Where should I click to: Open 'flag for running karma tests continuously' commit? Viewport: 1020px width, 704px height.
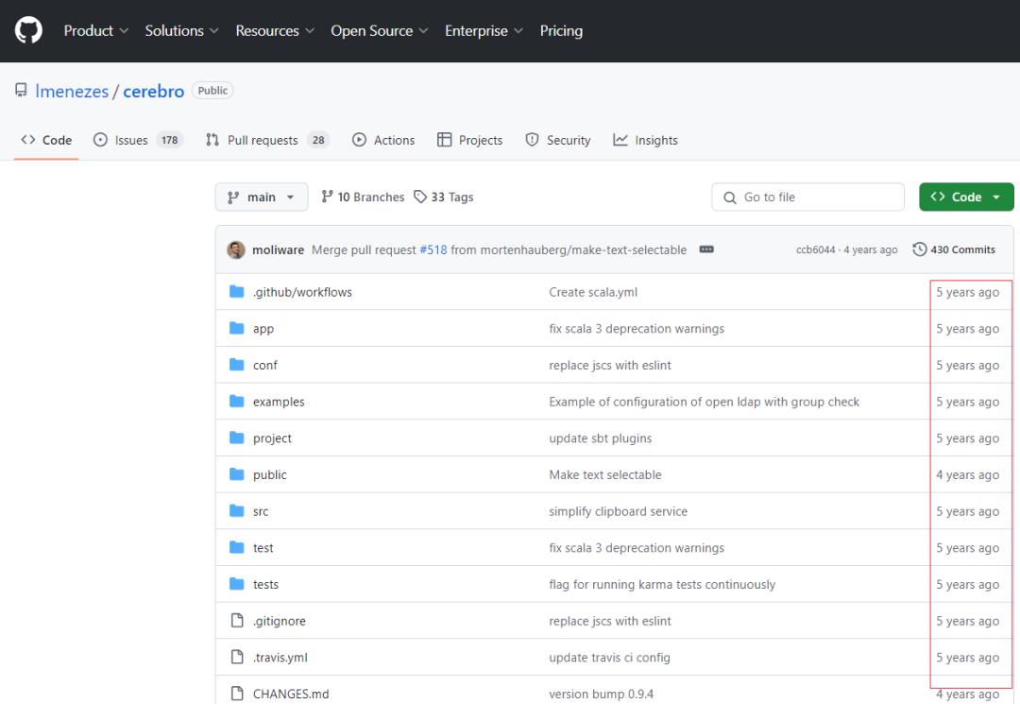[x=662, y=584]
